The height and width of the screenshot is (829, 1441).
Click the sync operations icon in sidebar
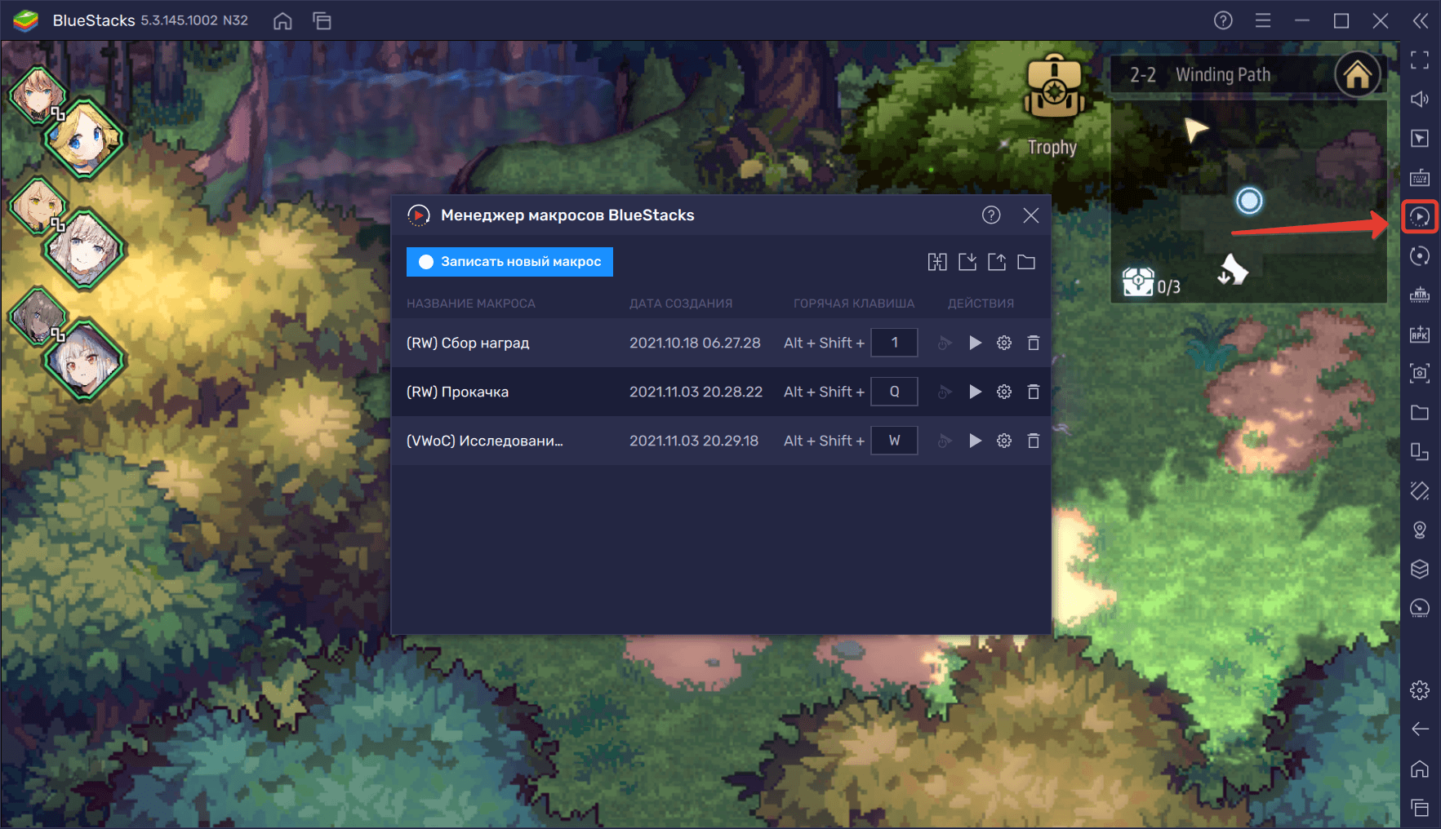[x=1420, y=256]
